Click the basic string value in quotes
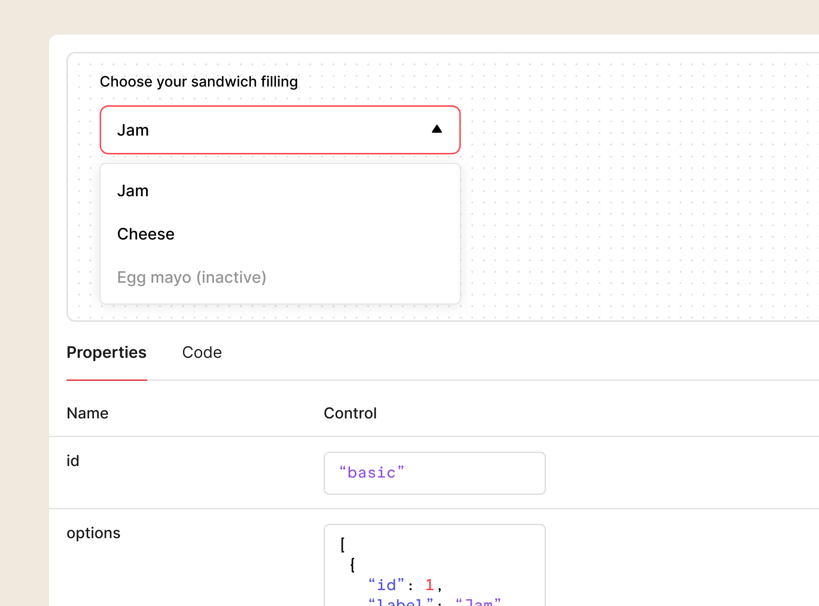The image size is (819, 606). (x=371, y=473)
